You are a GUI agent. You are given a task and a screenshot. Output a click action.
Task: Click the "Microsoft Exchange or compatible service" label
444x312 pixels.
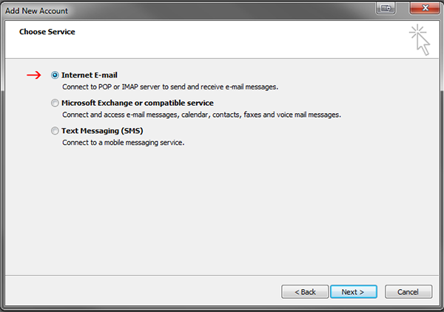point(138,103)
